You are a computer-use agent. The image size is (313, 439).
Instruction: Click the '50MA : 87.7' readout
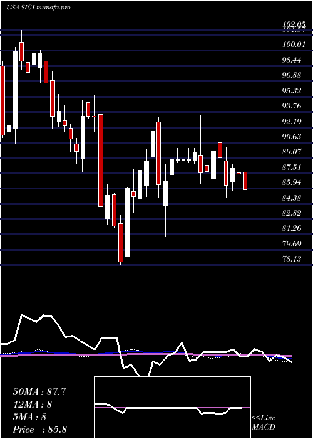pyautogui.click(x=39, y=392)
